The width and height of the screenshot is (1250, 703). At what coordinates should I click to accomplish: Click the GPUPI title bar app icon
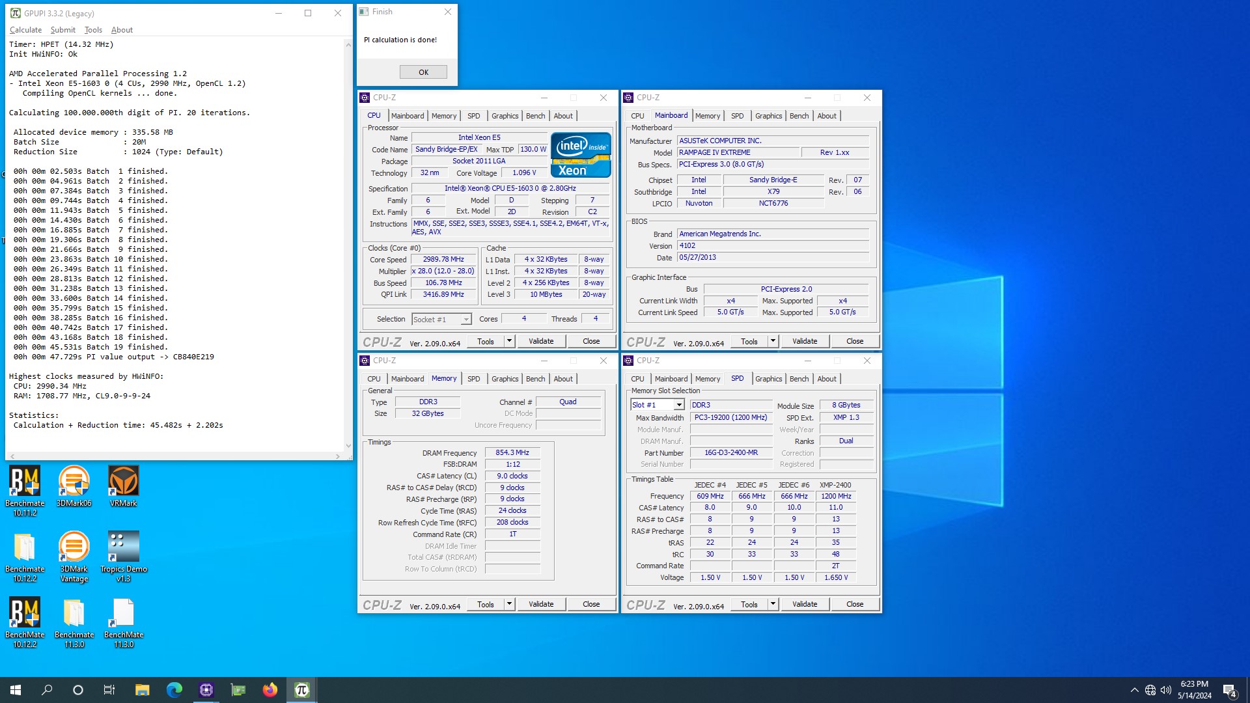tap(15, 13)
